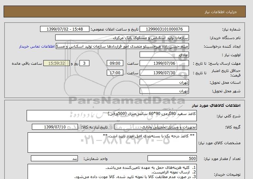
Task: Select buyer note 1 about shipping costs
Action: (x=151, y=168)
